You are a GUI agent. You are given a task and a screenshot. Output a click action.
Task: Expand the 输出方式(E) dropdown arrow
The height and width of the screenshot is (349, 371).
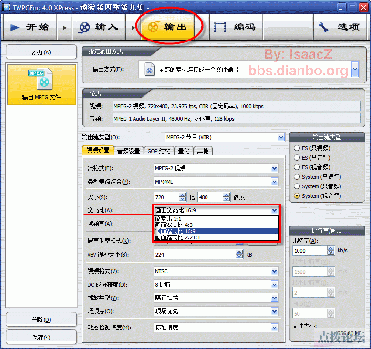pos(355,69)
